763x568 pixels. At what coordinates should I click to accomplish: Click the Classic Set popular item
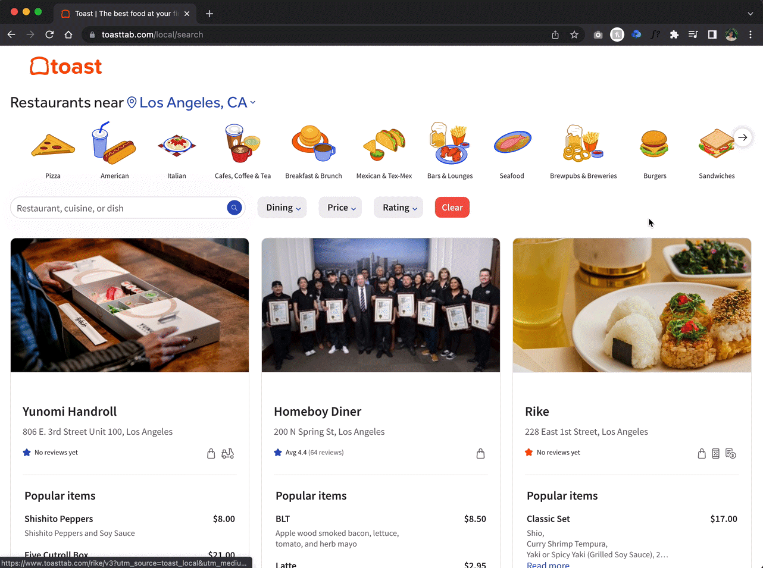(x=548, y=519)
